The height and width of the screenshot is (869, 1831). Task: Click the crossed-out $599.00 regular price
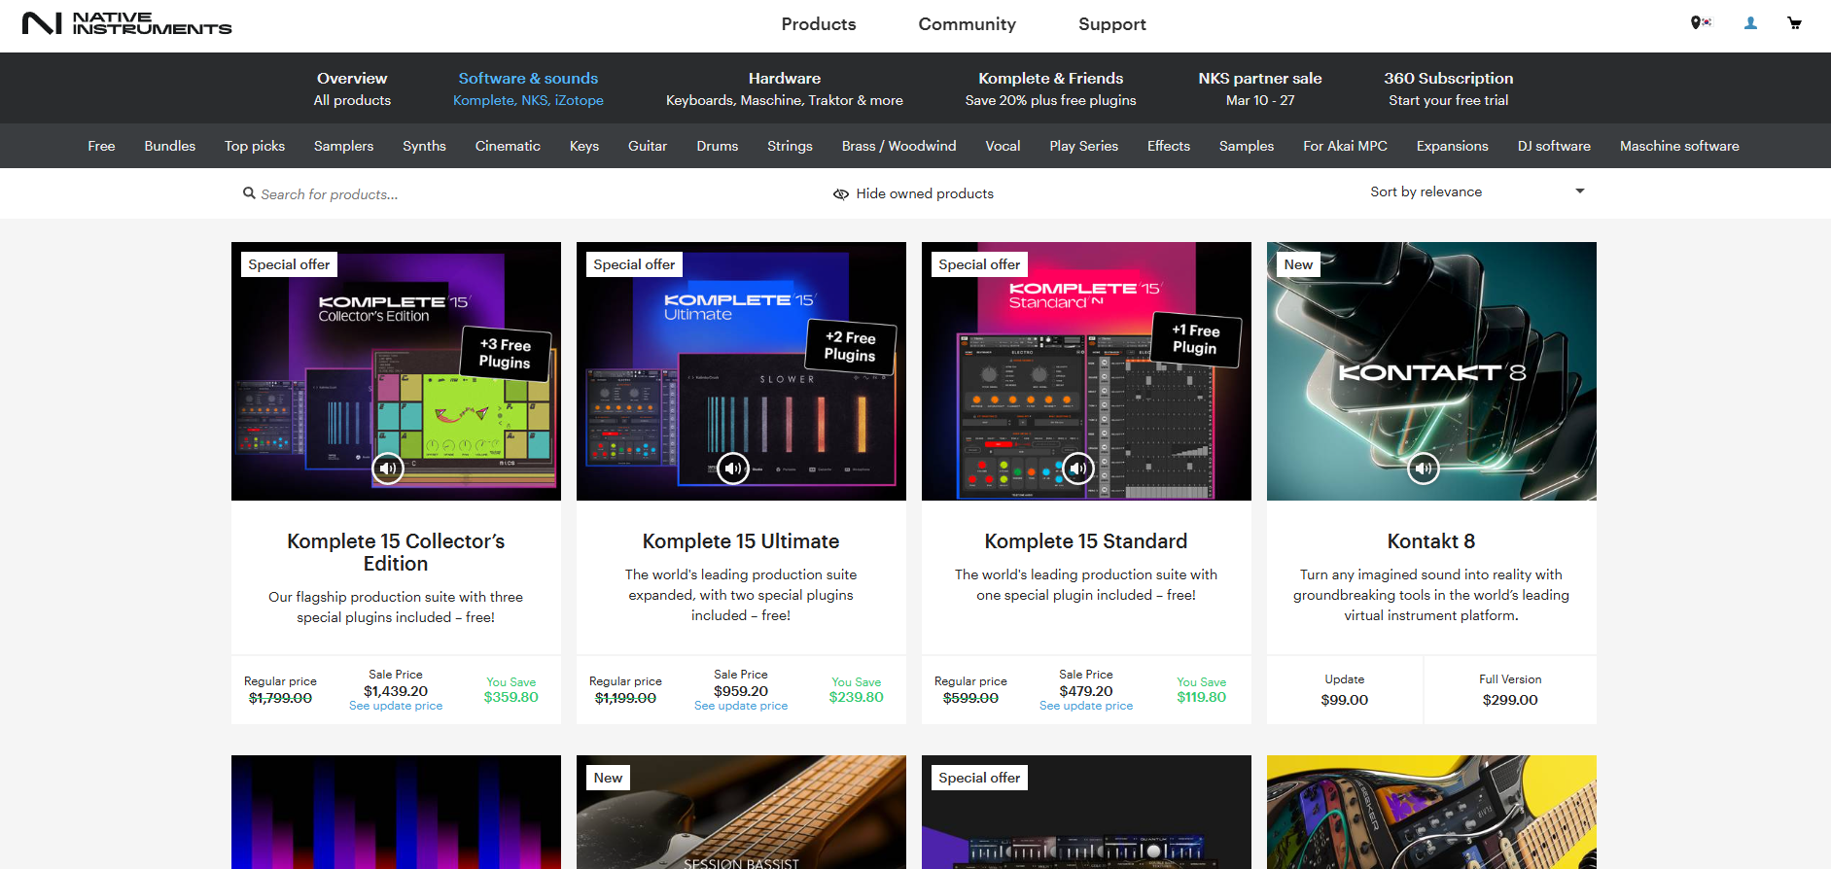[970, 698]
